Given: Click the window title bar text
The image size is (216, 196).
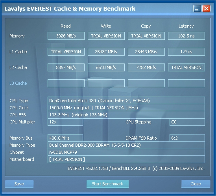Looking at the screenshot, I should [70, 9].
